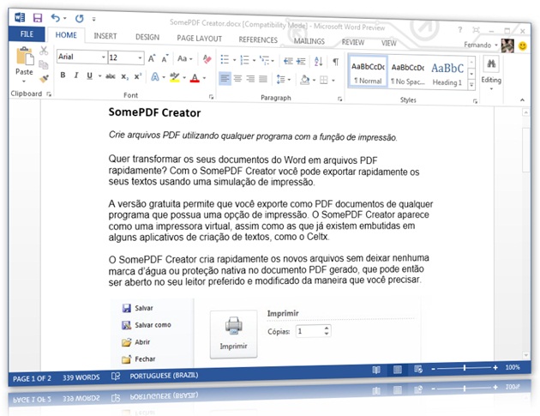Open the FILE tab
540x416 pixels.
click(x=27, y=34)
